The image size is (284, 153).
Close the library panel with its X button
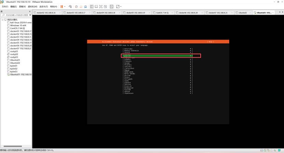pos(30,11)
